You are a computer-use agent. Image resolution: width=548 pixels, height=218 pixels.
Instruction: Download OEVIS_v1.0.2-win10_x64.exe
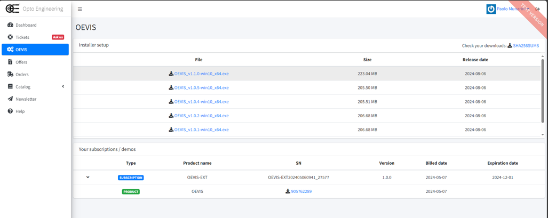point(201,116)
